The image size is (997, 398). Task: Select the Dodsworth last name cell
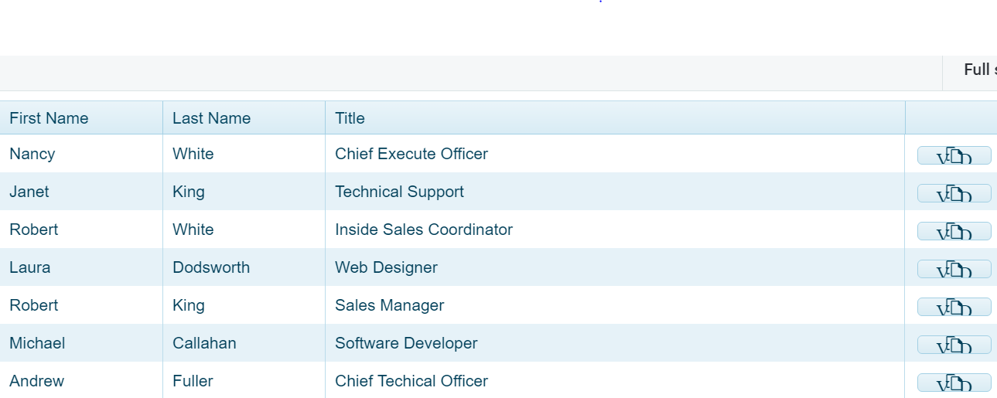[x=211, y=267]
